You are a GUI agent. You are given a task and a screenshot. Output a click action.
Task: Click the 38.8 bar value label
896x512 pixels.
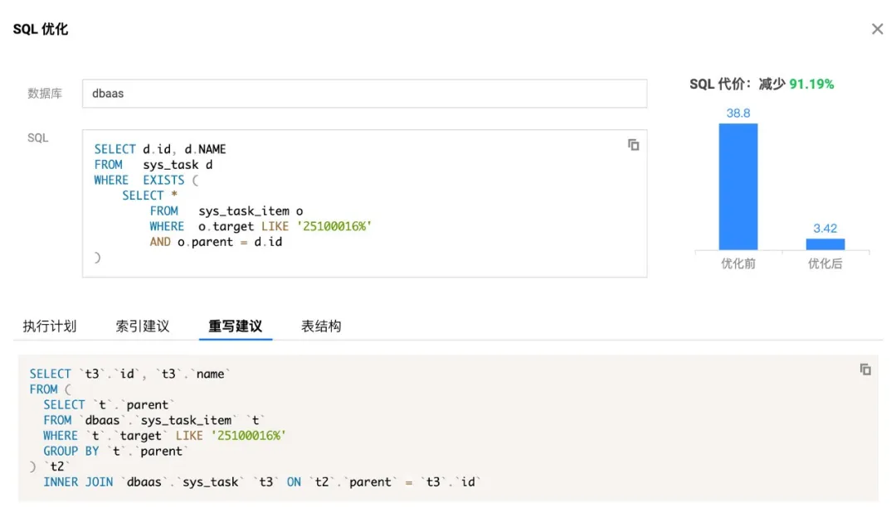[x=738, y=113]
